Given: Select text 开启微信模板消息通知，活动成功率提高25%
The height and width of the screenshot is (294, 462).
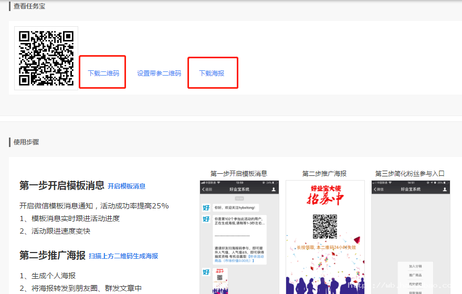Looking at the screenshot, I should 94,206.
